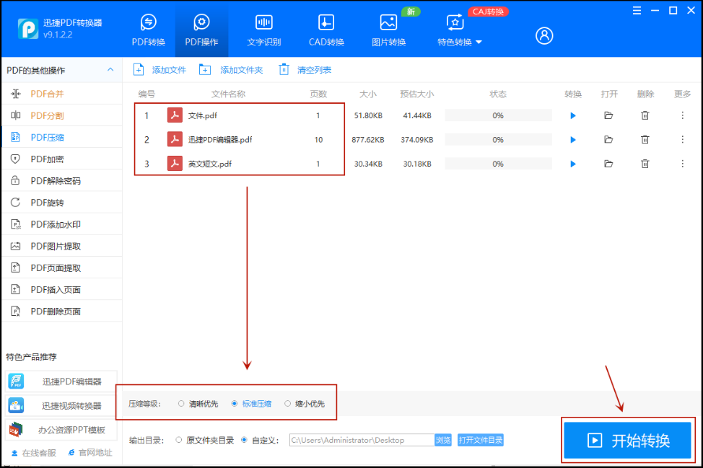Select PDF图片提取 in sidebar
Viewport: 703px width, 468px height.
click(62, 246)
